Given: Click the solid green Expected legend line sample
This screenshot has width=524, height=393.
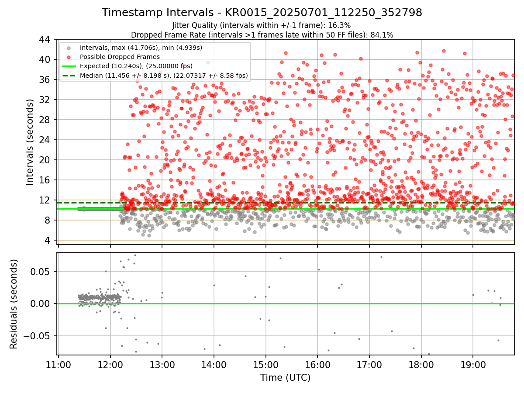Looking at the screenshot, I should 69,66.
